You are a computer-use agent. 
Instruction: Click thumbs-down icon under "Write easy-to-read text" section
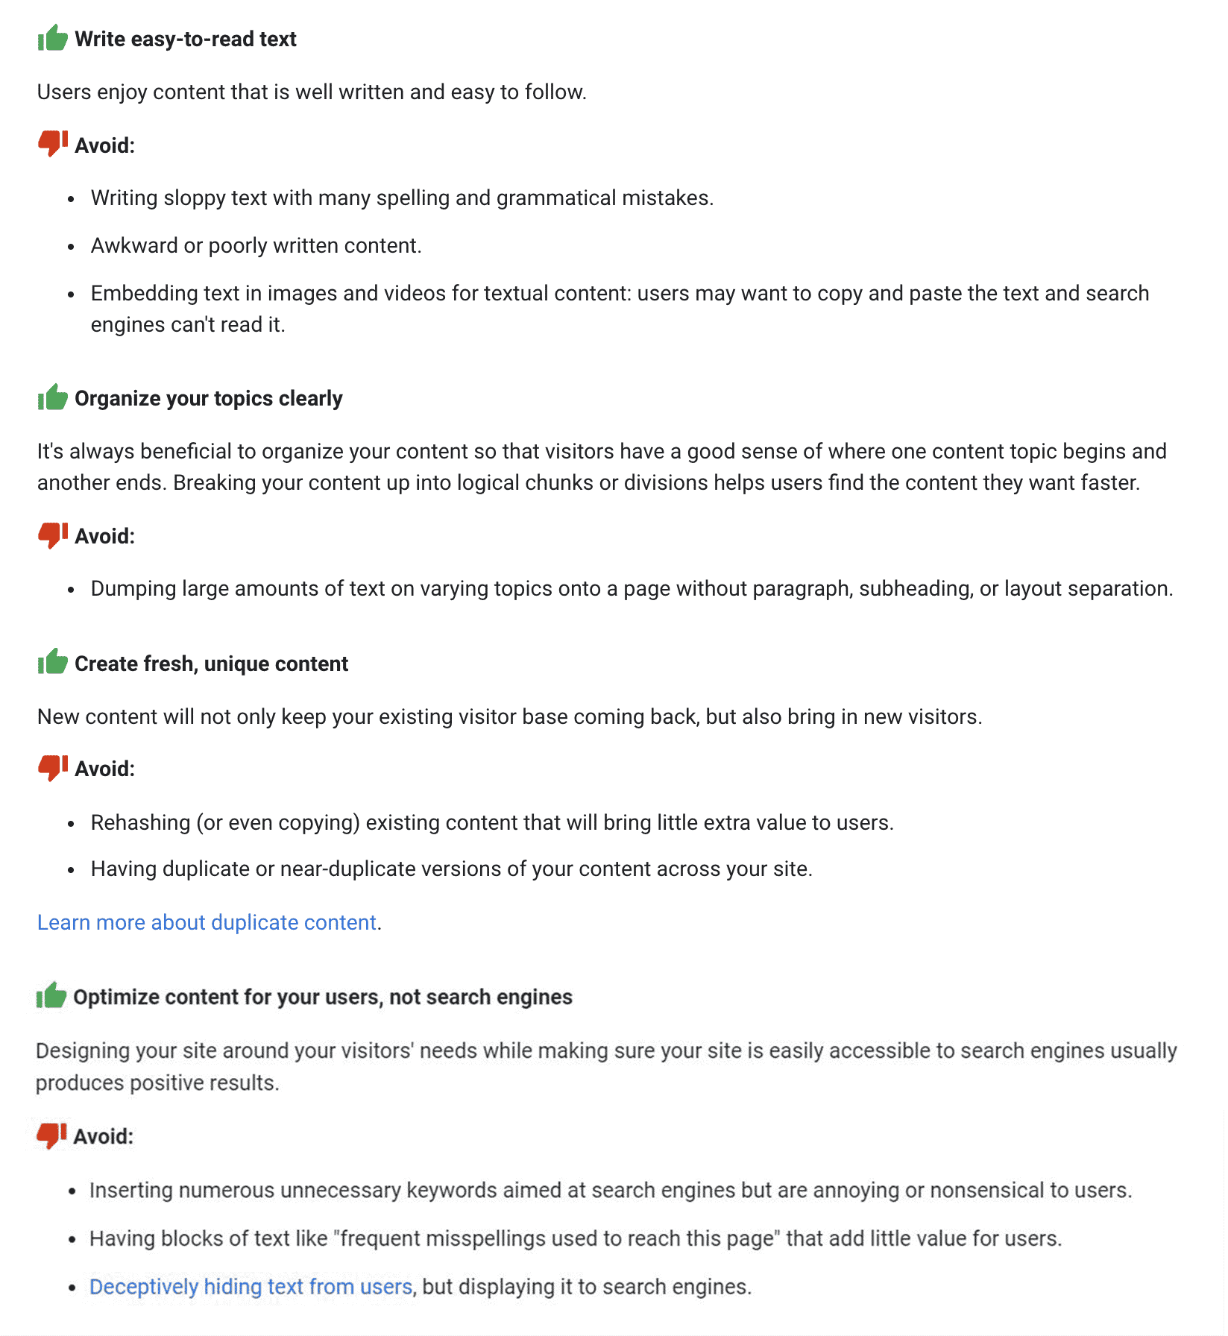pyautogui.click(x=53, y=143)
